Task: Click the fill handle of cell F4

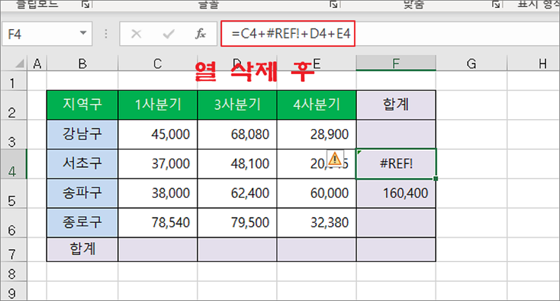Action: click(x=436, y=179)
